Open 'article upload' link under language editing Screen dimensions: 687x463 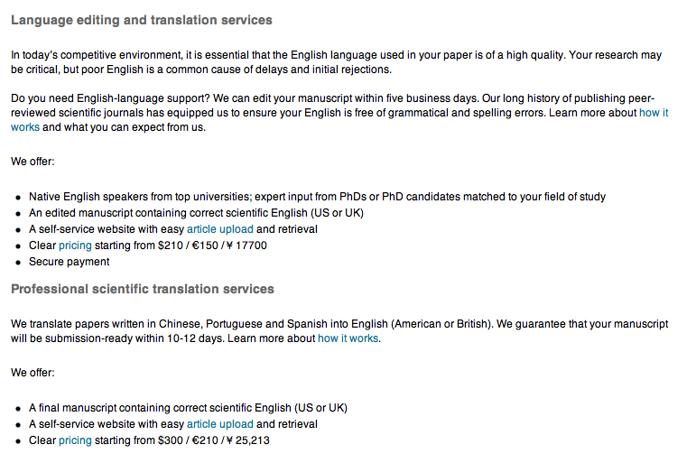(219, 229)
